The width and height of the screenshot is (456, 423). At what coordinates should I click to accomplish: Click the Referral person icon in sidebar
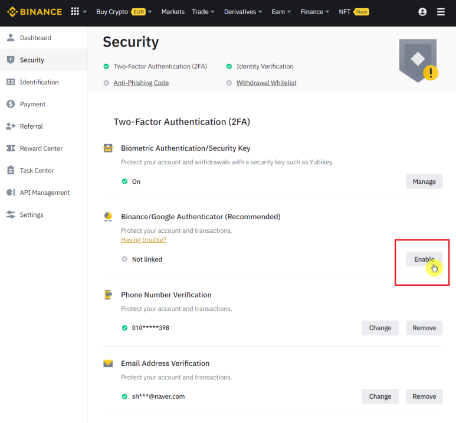pyautogui.click(x=11, y=126)
